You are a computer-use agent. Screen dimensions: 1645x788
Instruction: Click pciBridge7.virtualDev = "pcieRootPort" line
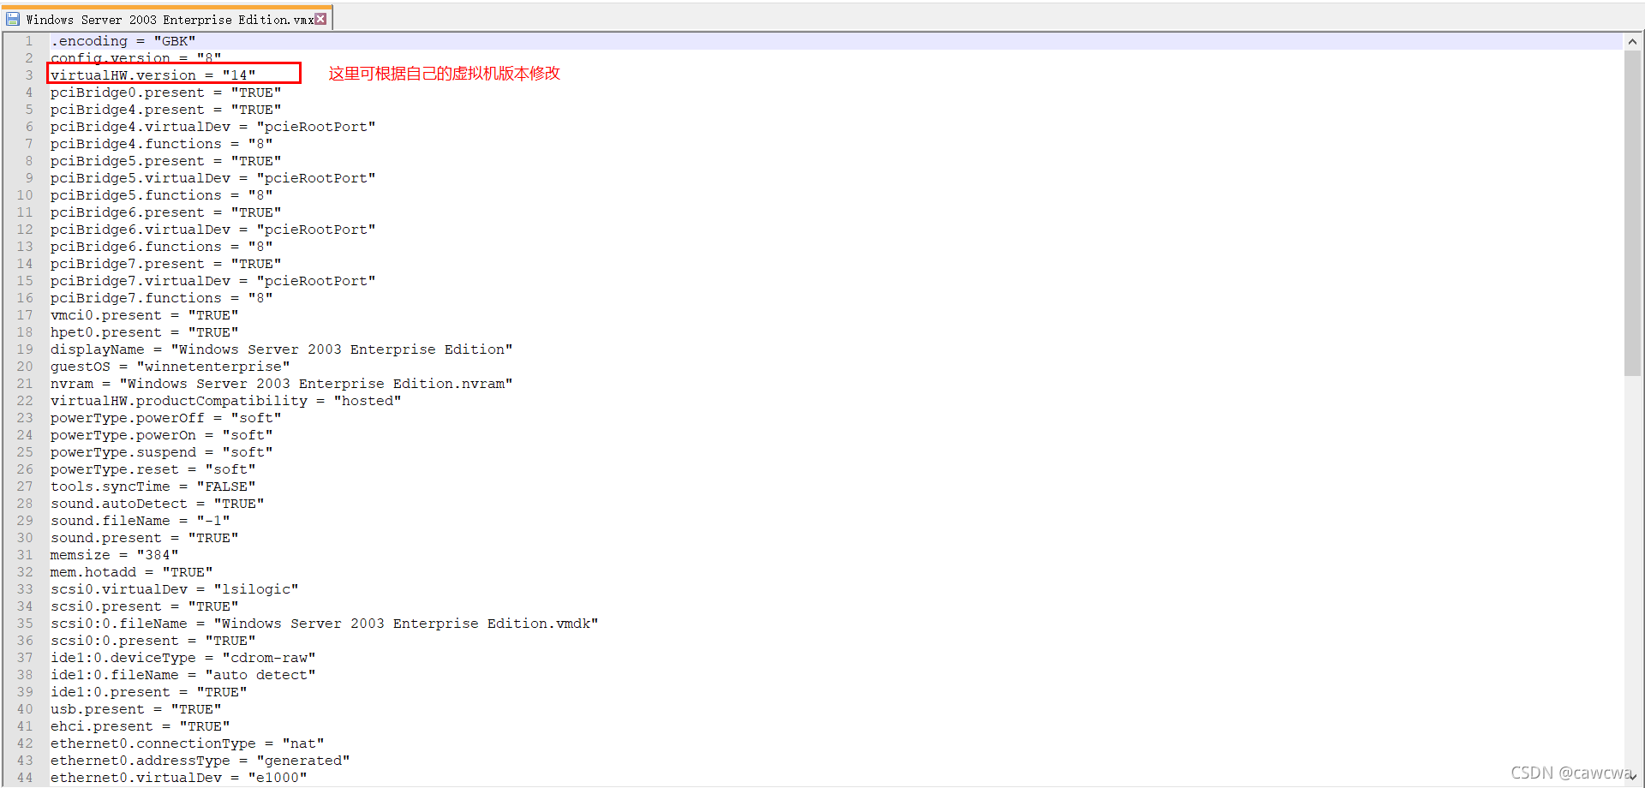click(x=212, y=281)
